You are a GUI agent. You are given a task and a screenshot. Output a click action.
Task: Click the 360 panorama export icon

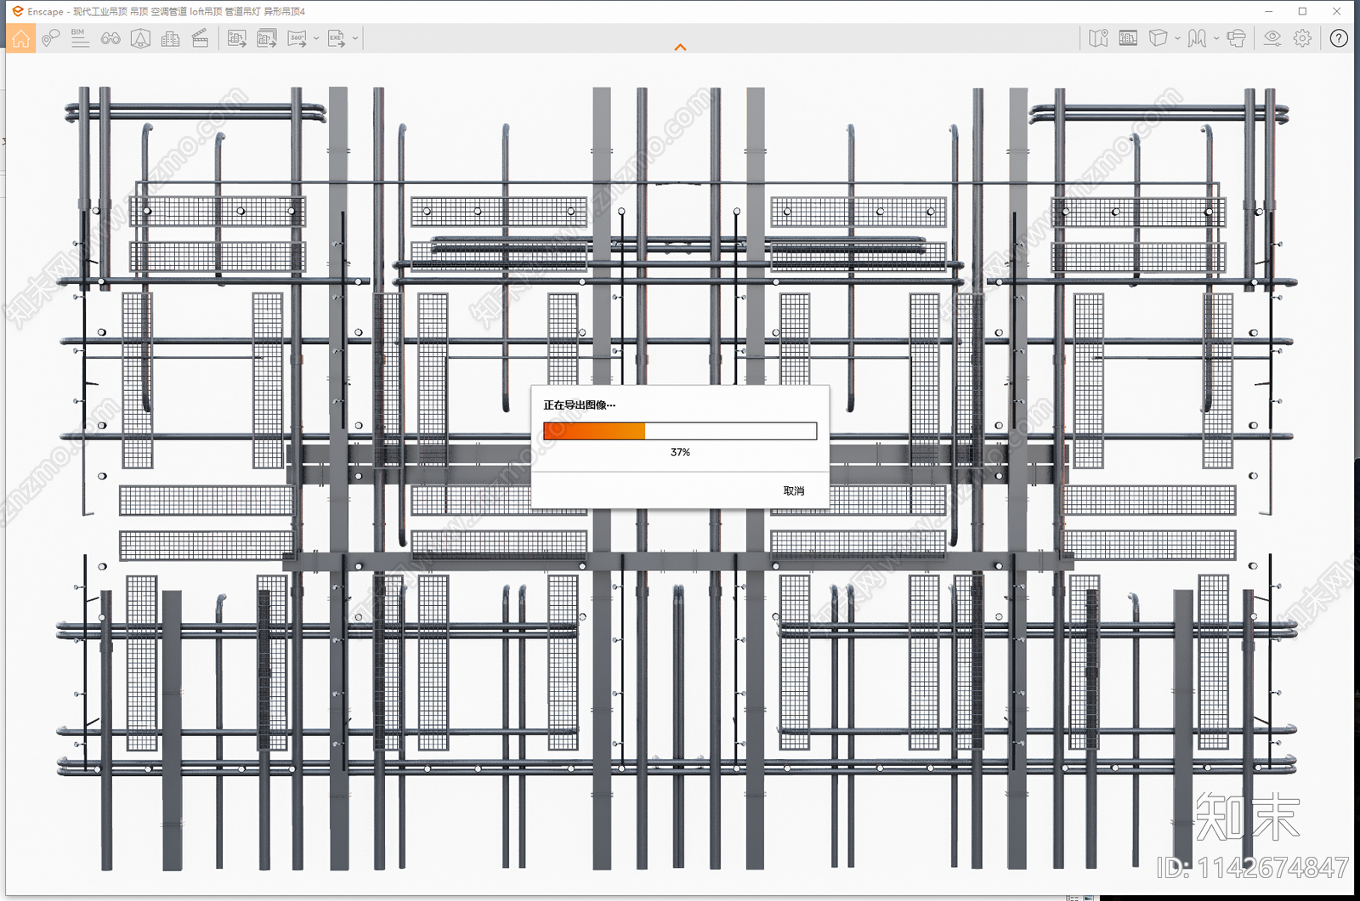point(297,38)
